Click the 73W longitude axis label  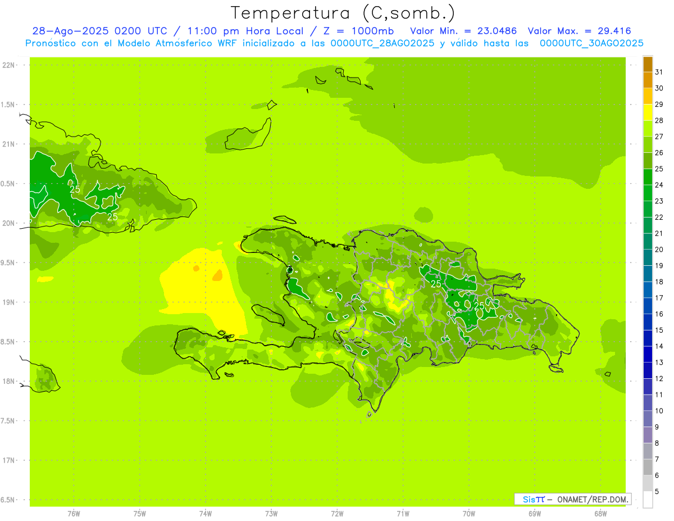click(x=271, y=513)
